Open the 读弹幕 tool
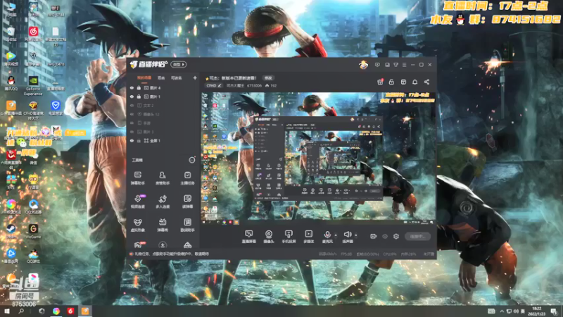The height and width of the screenshot is (317, 563). (187, 201)
